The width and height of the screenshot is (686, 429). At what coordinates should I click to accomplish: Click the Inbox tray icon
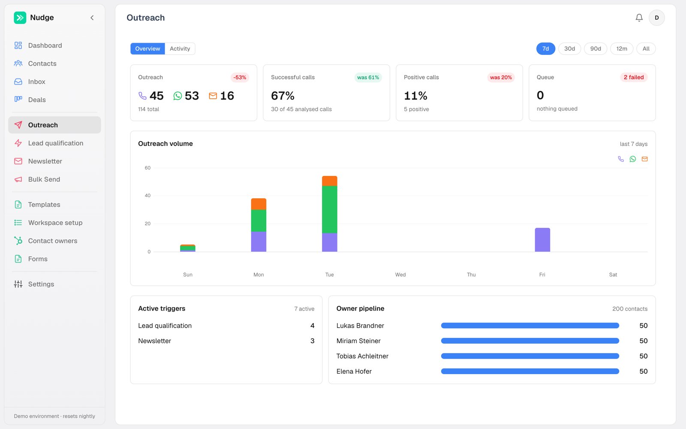coord(18,82)
